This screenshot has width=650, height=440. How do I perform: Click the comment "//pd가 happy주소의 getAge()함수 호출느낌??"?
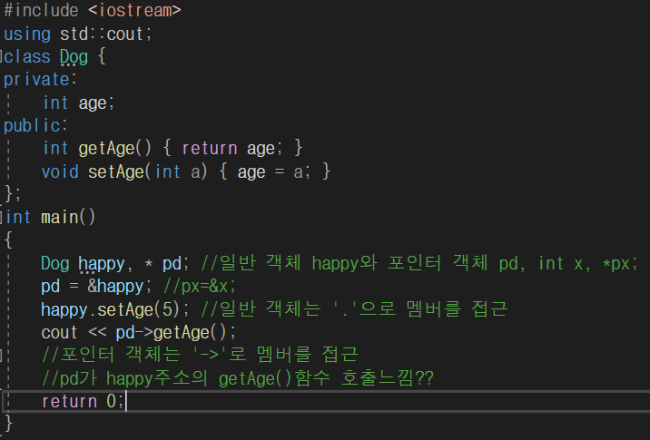[238, 378]
